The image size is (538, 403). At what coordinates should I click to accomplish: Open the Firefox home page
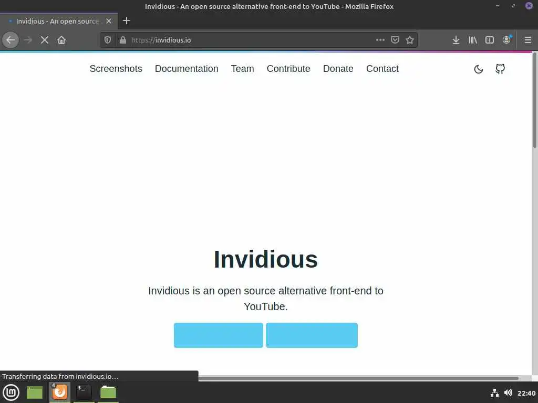tap(61, 40)
